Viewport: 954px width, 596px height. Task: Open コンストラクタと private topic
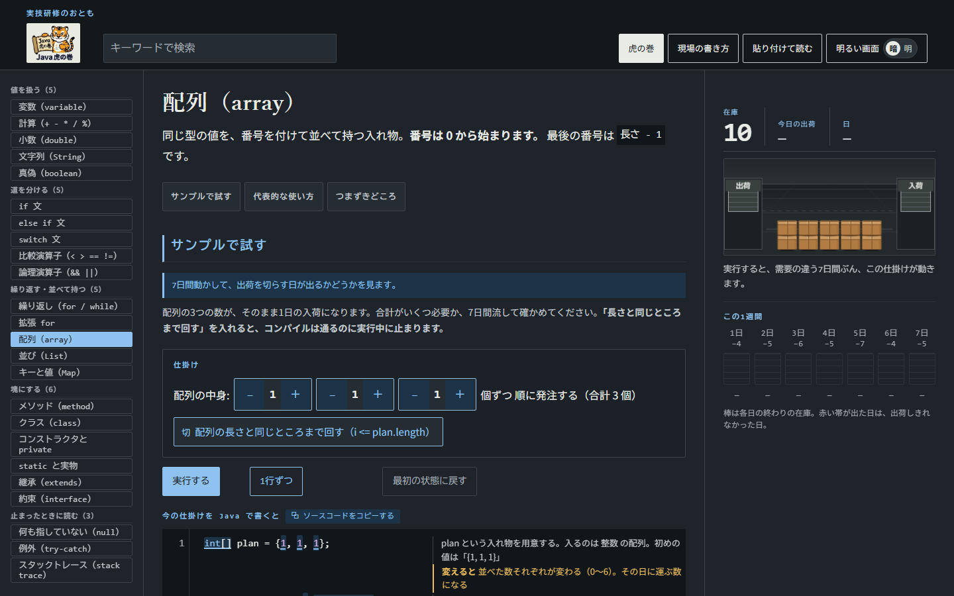pyautogui.click(x=72, y=444)
